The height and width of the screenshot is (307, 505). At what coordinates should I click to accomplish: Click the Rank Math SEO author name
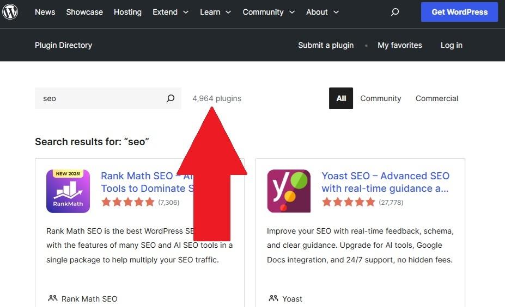click(x=89, y=299)
